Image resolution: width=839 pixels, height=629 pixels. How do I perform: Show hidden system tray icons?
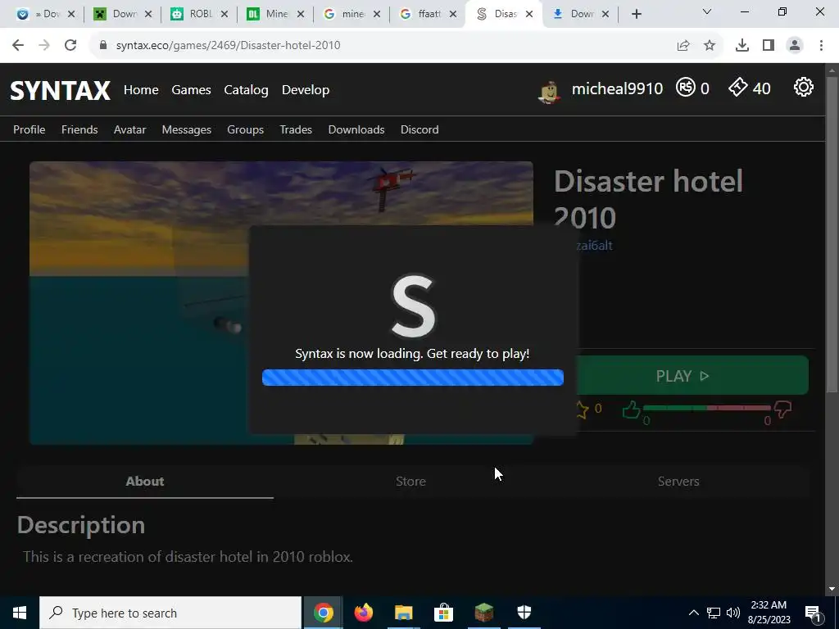pos(693,613)
